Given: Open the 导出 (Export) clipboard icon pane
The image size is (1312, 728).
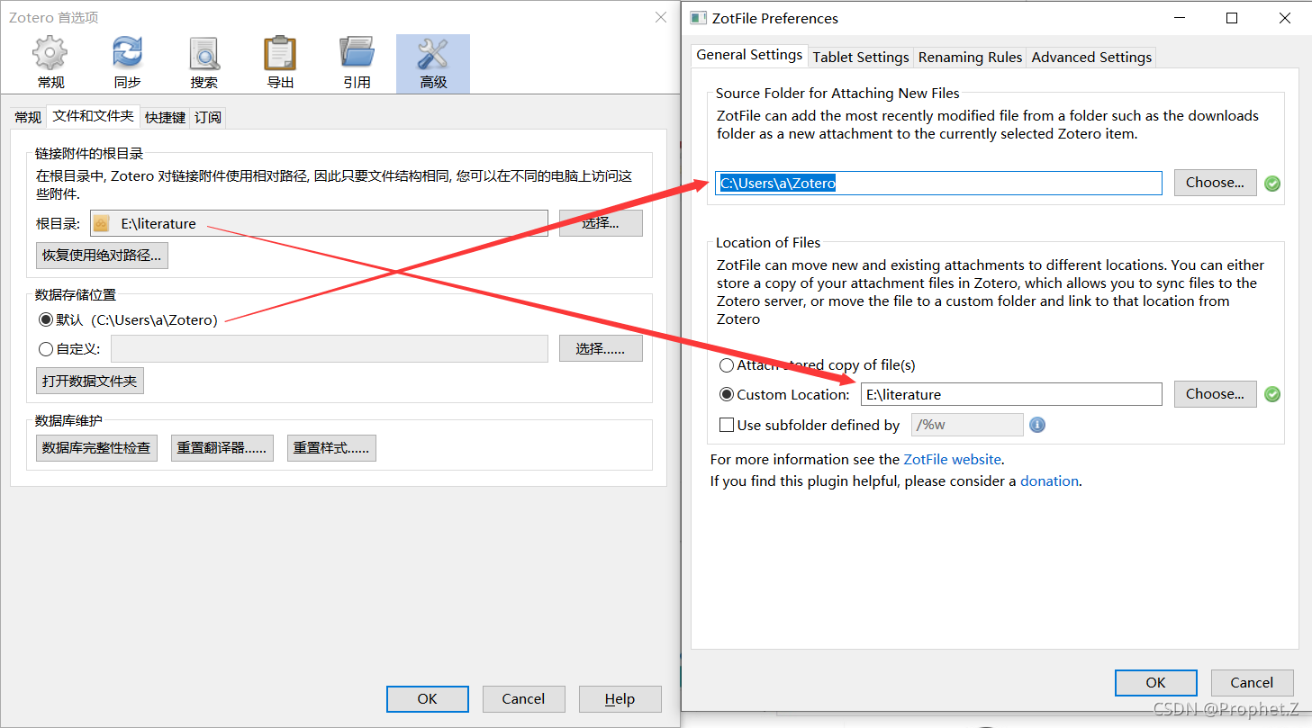Looking at the screenshot, I should click(x=280, y=63).
